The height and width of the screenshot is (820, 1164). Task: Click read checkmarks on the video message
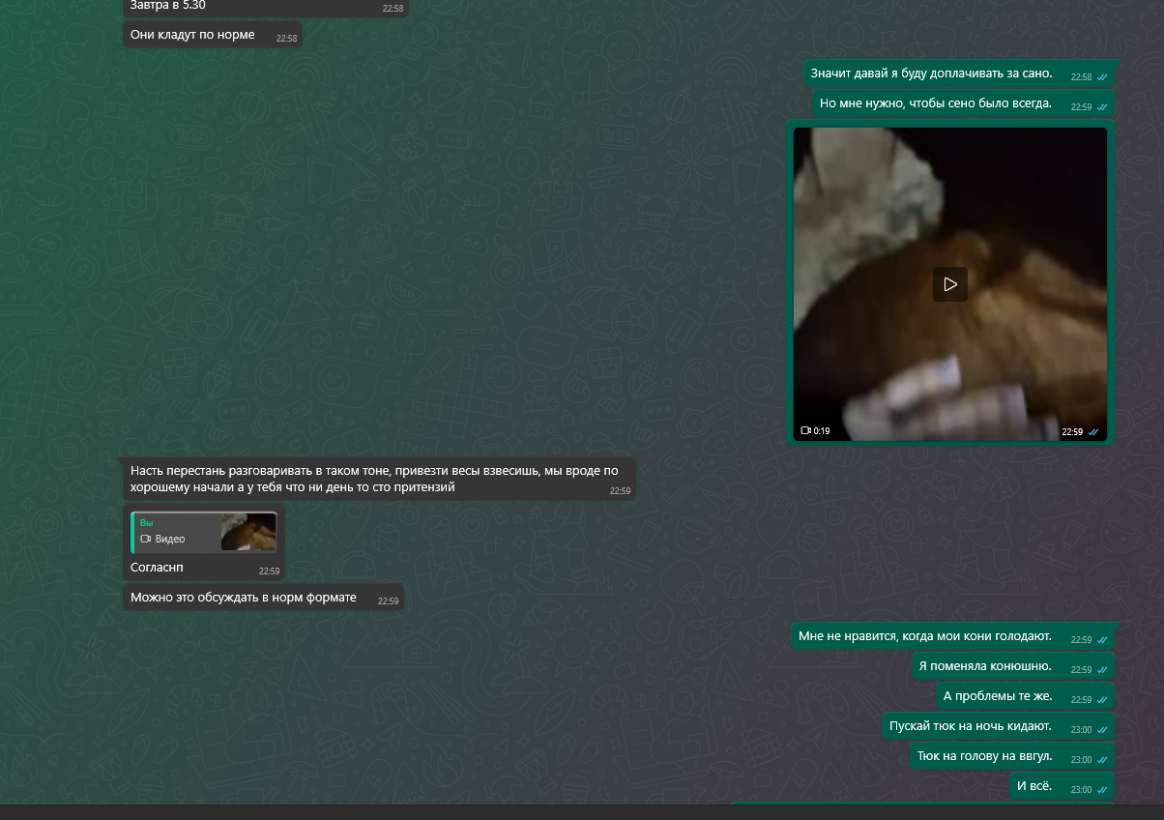coord(1094,432)
